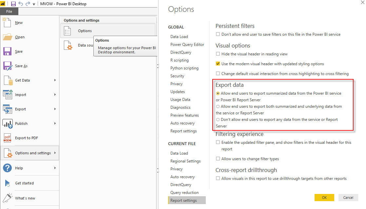366x209 pixels.
Task: Open the File tab
Action: (9, 11)
